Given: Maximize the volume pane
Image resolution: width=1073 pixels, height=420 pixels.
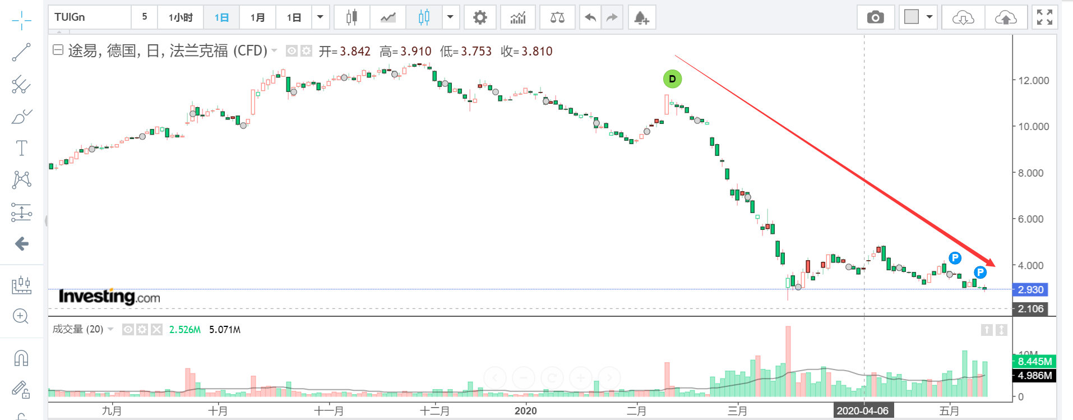Looking at the screenshot, I should pos(1001,330).
